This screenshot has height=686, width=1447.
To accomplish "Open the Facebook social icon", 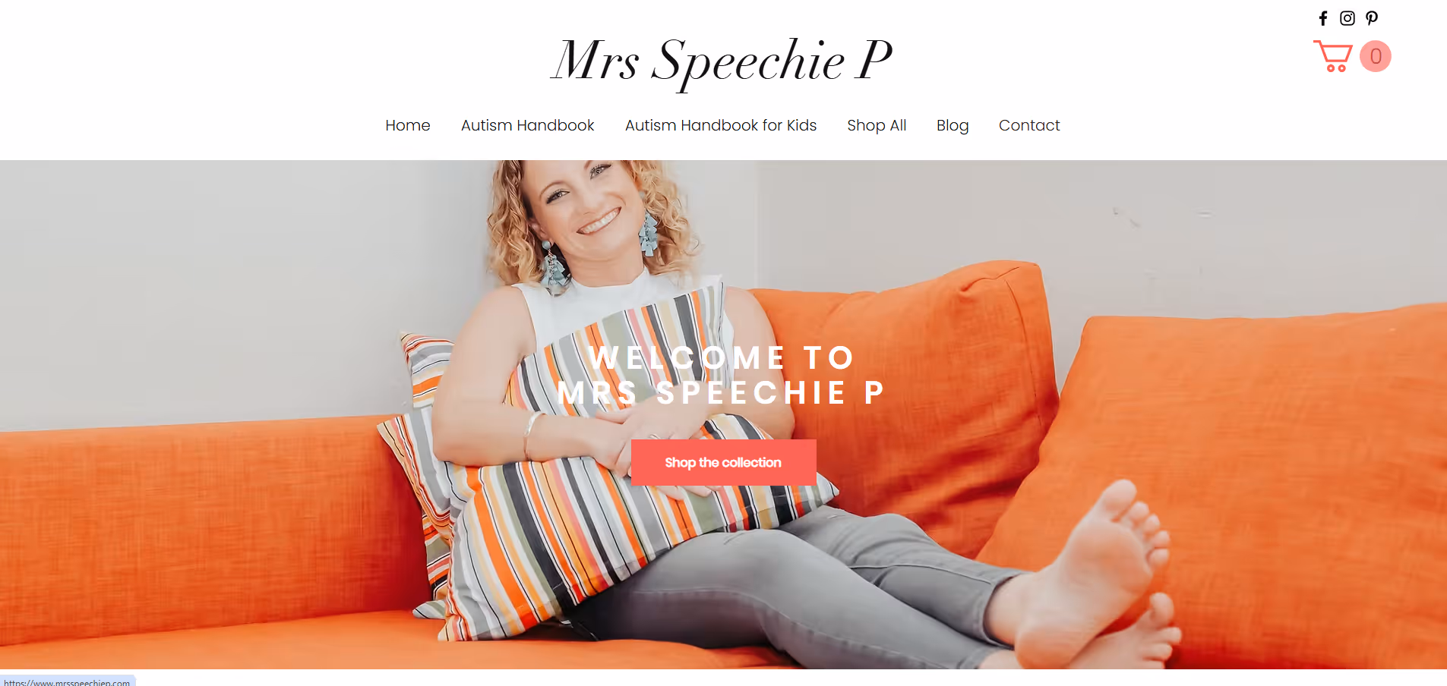I will (x=1323, y=18).
